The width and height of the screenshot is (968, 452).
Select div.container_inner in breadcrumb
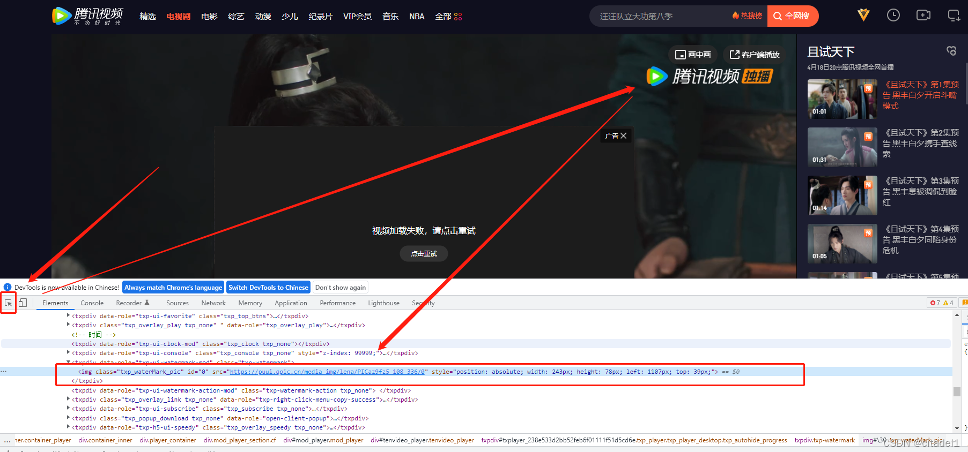[x=105, y=441]
